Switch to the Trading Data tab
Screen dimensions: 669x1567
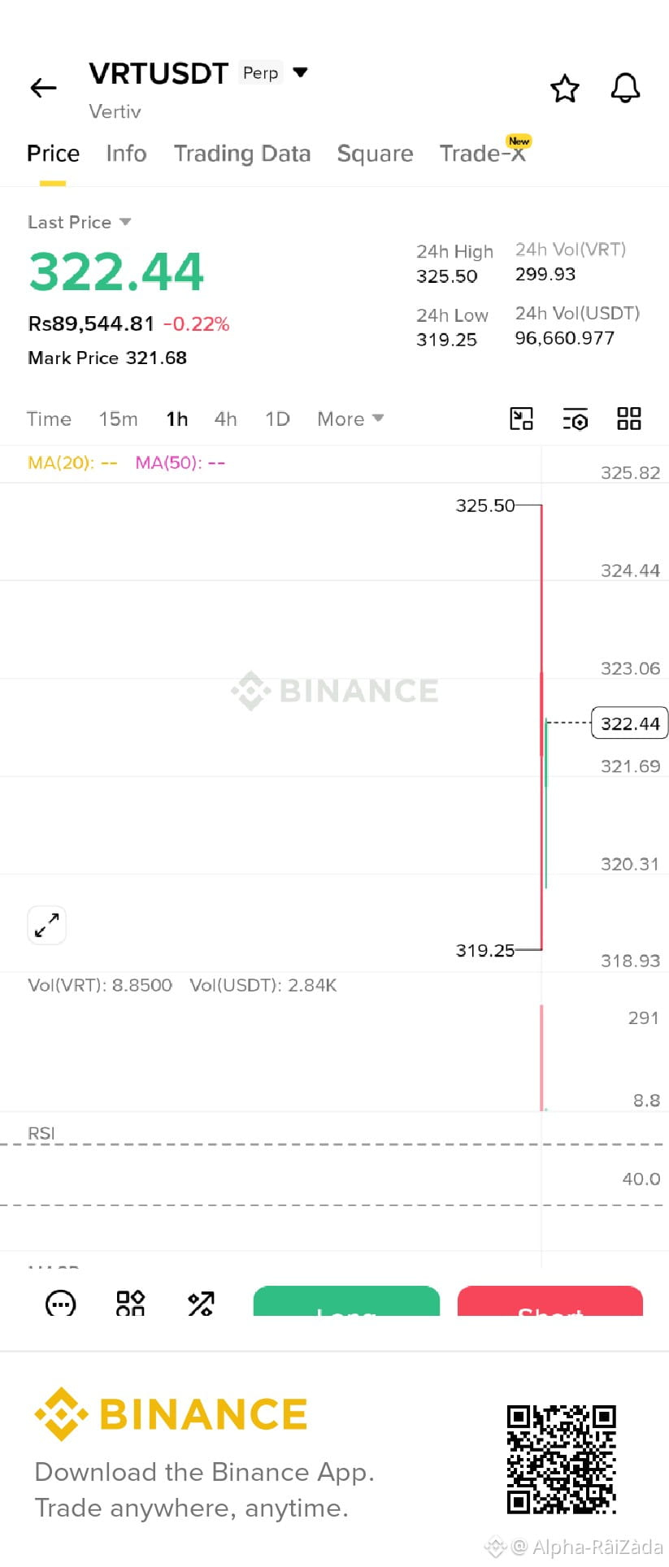point(242,154)
